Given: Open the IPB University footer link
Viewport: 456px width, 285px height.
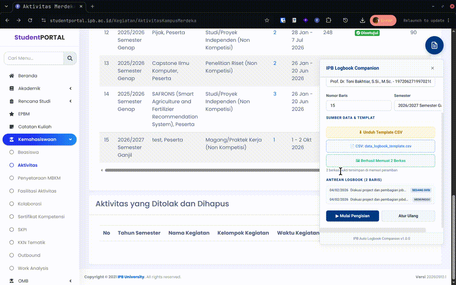Looking at the screenshot, I should click(131, 277).
